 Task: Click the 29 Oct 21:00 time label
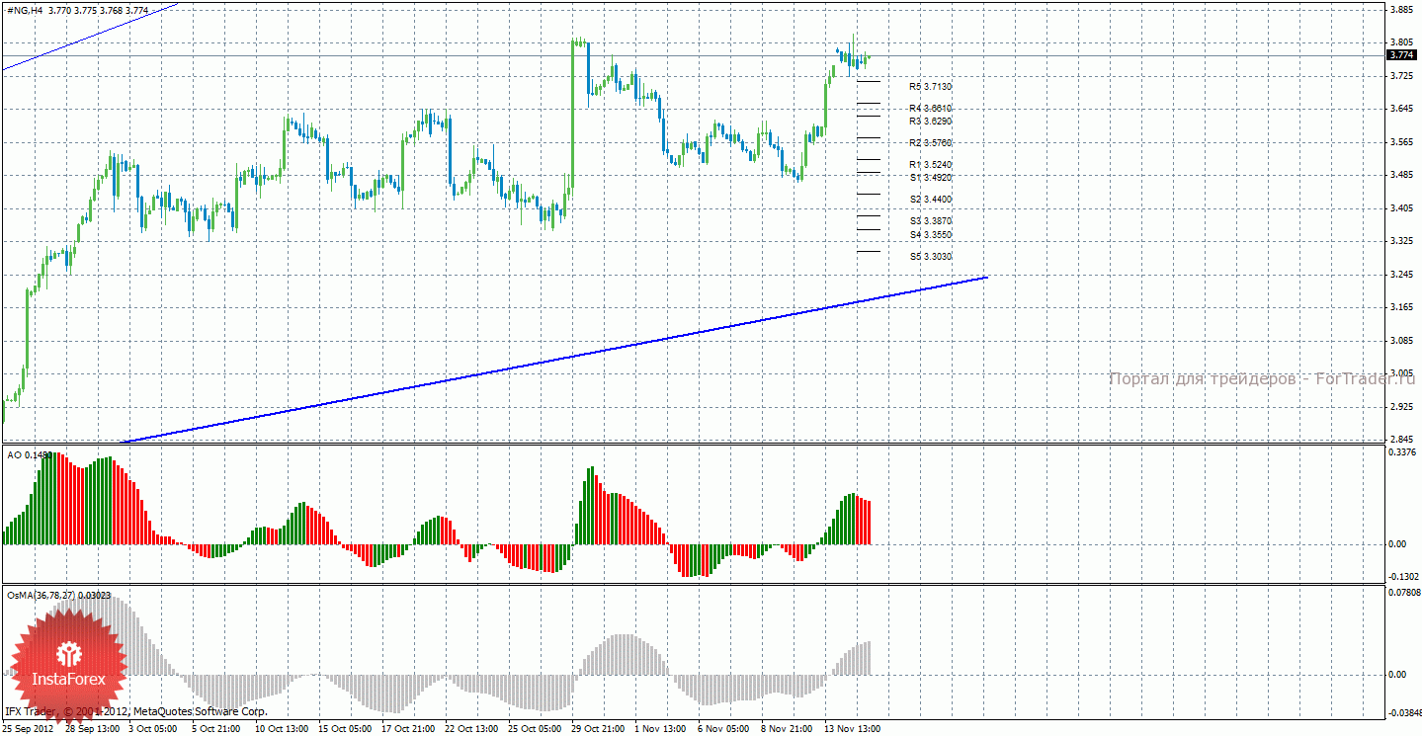pyautogui.click(x=599, y=728)
